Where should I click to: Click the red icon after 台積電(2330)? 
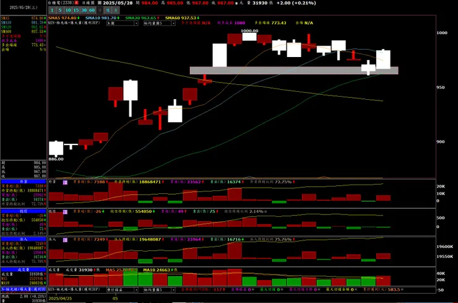77,2
